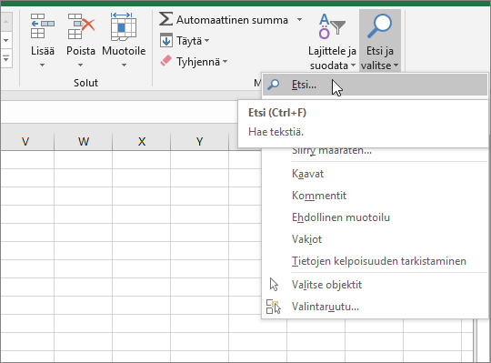Click the Täytä label
The width and height of the screenshot is (491, 363).
(x=189, y=41)
